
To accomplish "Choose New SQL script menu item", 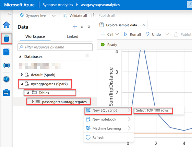I will 108,111.
